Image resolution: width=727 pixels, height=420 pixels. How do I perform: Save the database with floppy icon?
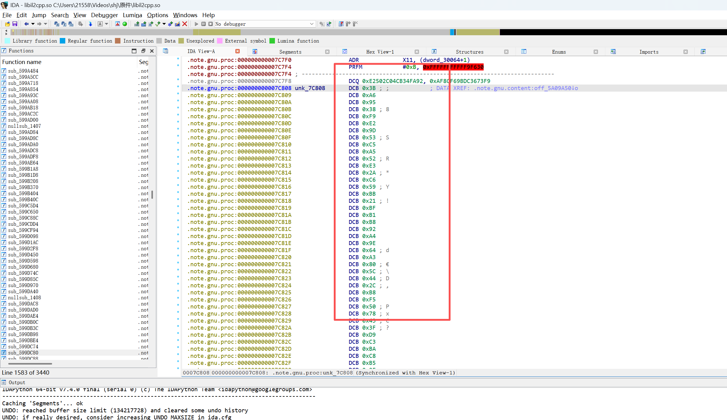click(15, 24)
